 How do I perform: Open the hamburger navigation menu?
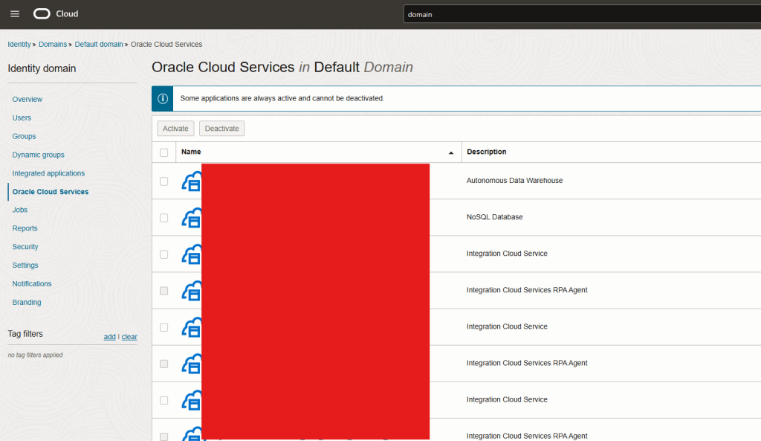click(x=15, y=14)
